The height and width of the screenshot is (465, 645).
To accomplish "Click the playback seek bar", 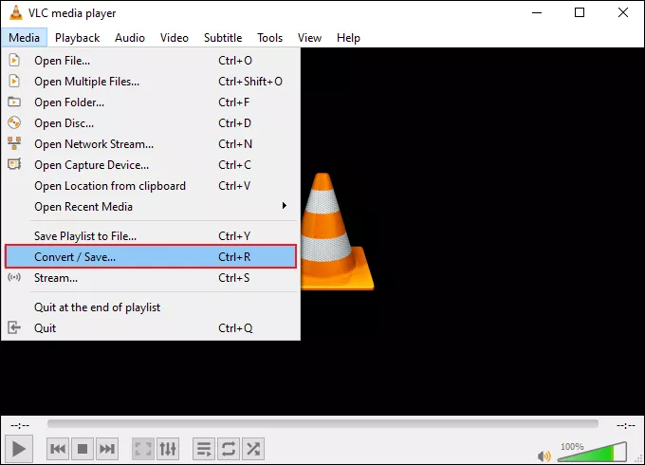I will point(322,424).
